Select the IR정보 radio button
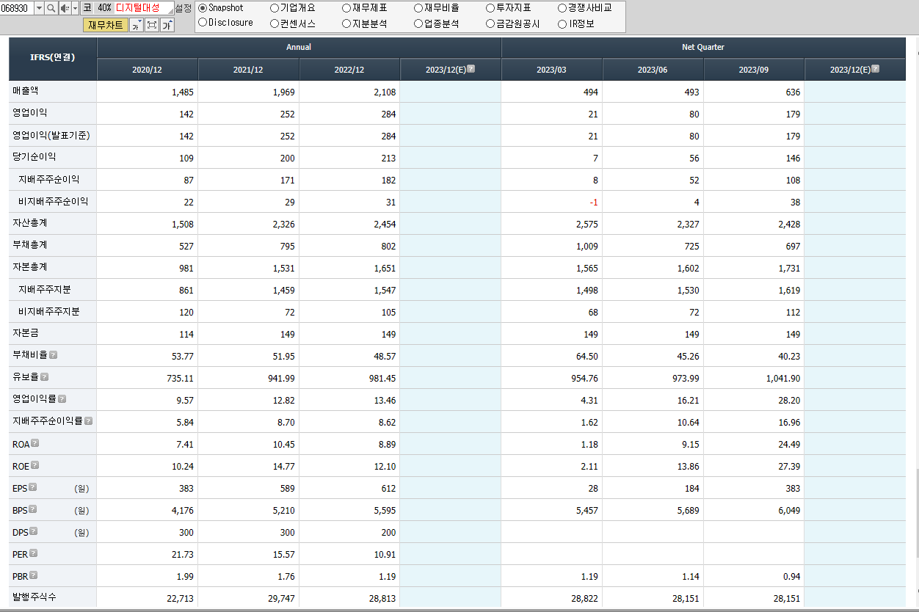The width and height of the screenshot is (919, 612). click(x=562, y=23)
